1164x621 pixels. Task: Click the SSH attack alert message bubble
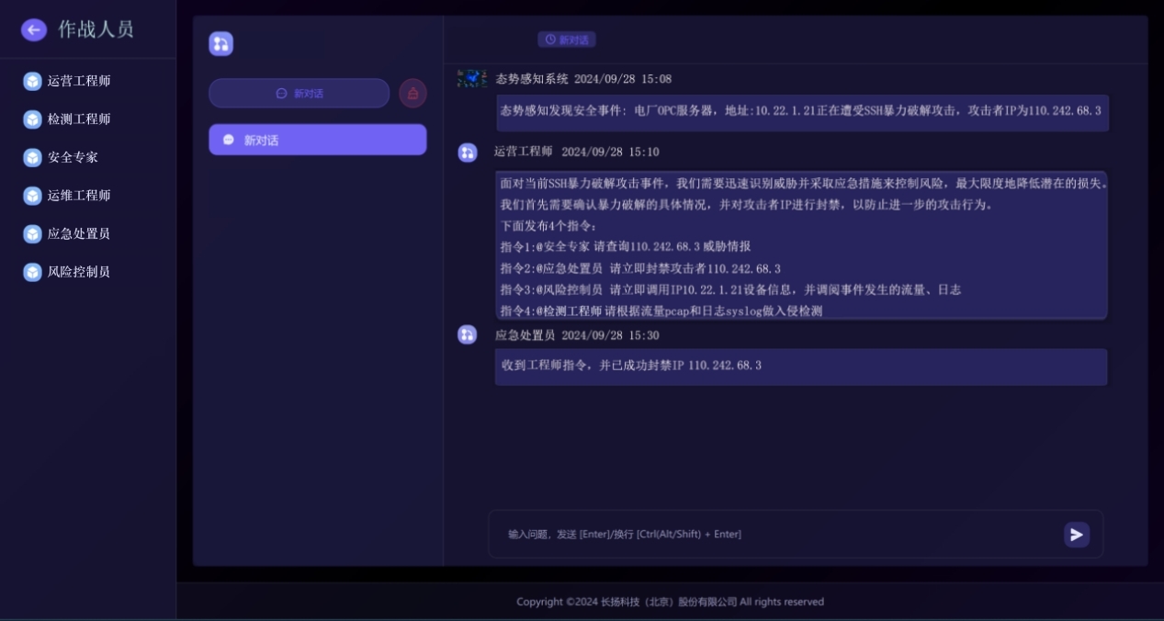click(800, 112)
